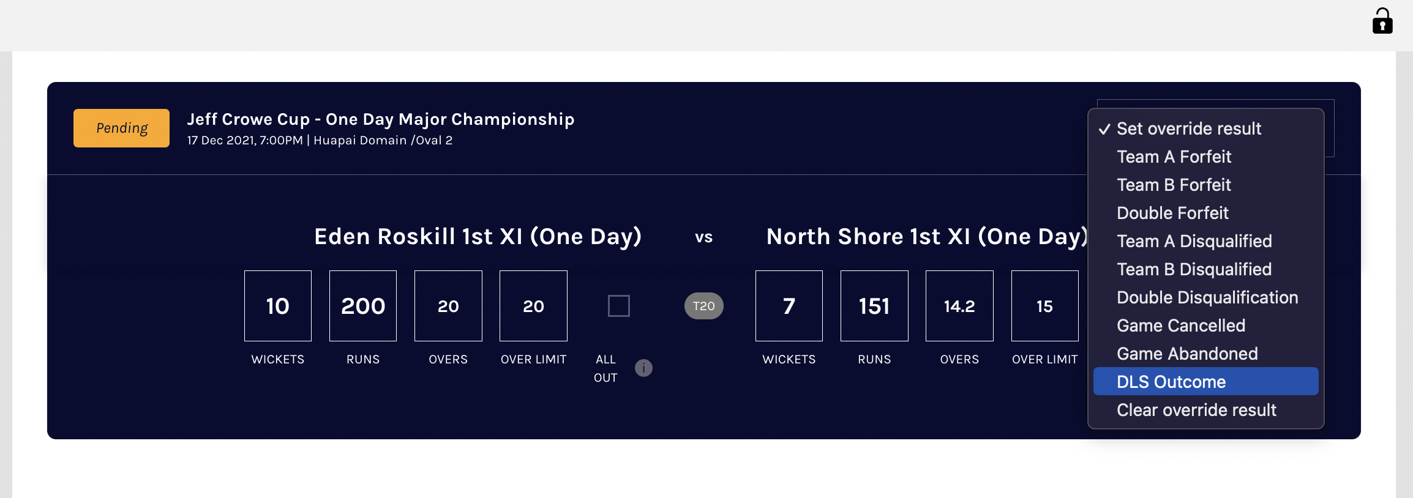The height and width of the screenshot is (498, 1413).
Task: Select Team A Forfeit option
Action: tap(1174, 157)
